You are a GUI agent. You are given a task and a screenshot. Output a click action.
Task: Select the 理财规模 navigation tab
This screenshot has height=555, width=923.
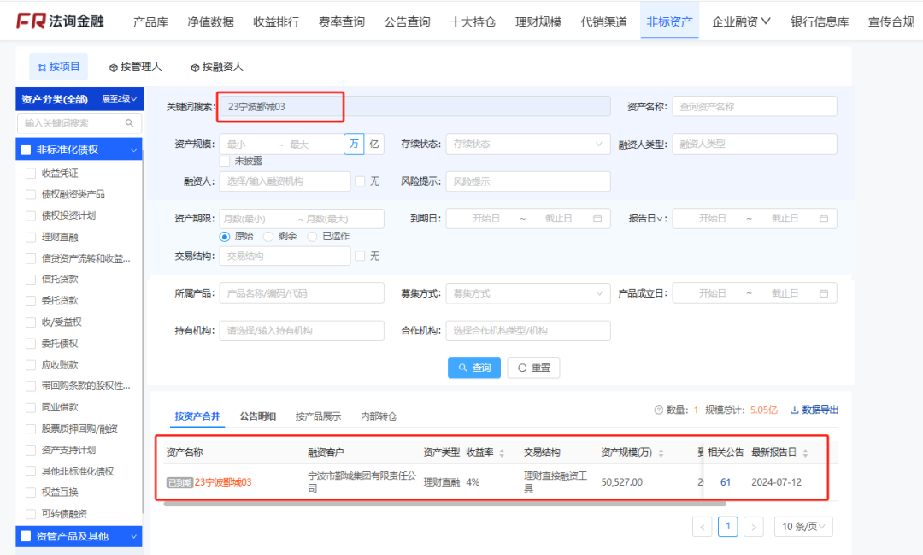pyautogui.click(x=538, y=21)
